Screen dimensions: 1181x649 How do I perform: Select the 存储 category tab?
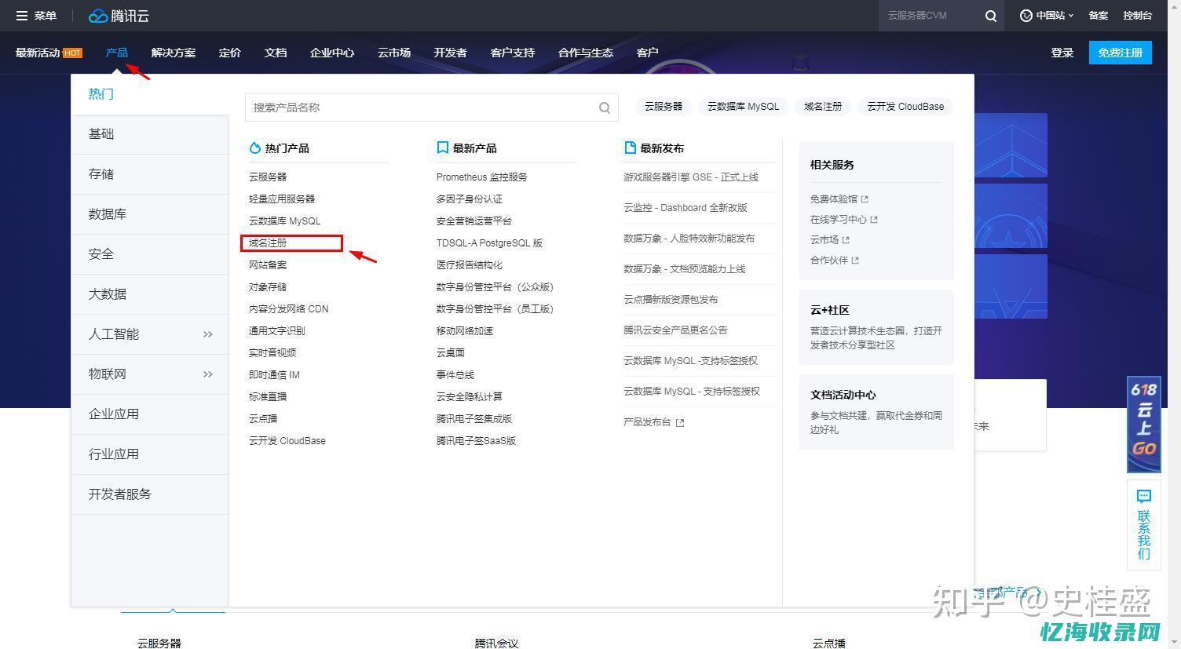150,174
